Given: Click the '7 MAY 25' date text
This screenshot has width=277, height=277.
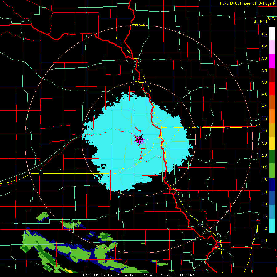Looking at the screenshot, I should coord(167,275).
